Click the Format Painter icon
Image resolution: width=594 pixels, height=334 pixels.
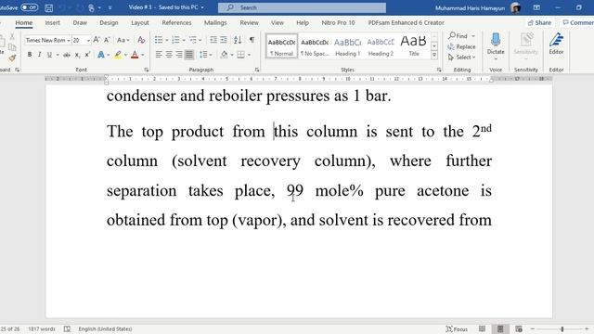point(12,58)
